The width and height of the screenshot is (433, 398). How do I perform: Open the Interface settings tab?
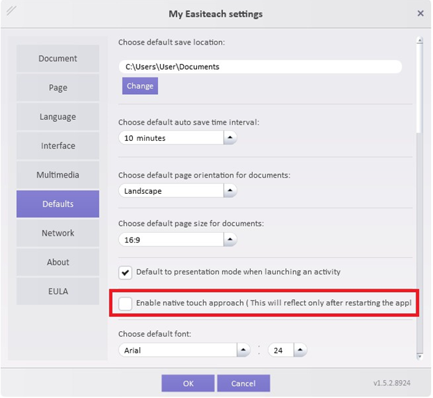pyautogui.click(x=58, y=146)
